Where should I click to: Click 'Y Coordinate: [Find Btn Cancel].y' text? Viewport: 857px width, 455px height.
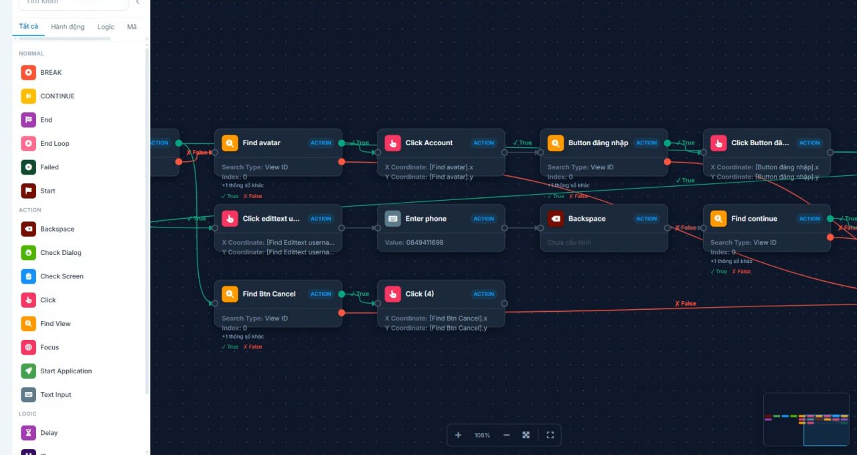[436, 328]
